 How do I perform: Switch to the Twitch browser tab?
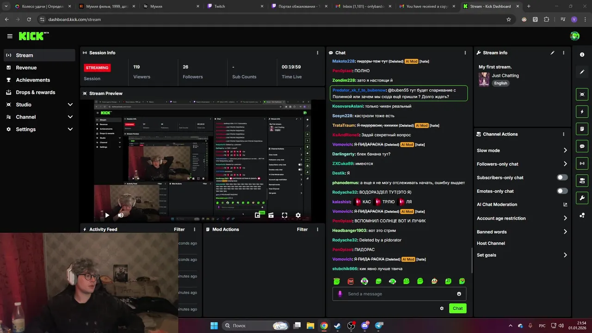click(x=234, y=6)
